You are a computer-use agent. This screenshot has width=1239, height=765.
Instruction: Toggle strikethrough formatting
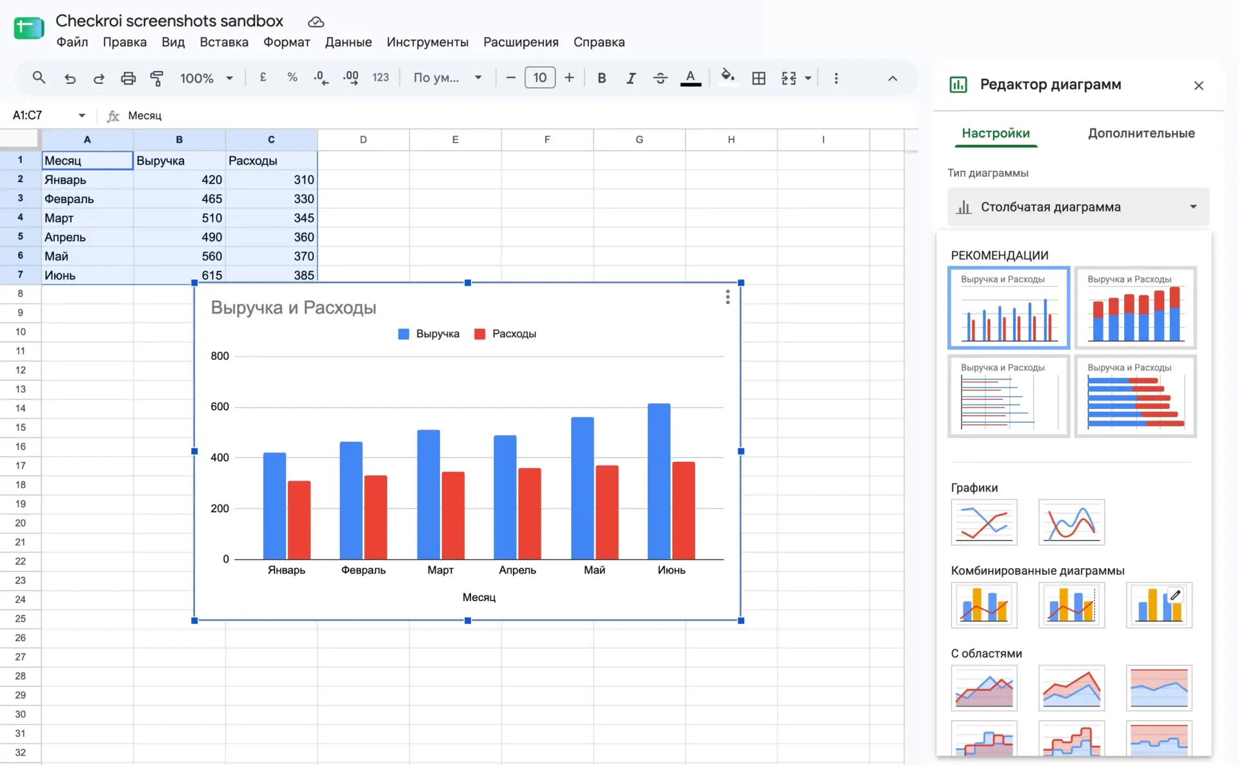pos(660,78)
